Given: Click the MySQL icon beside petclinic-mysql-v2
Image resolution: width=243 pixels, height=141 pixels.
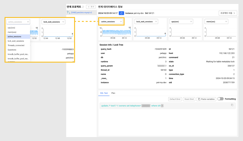Looking at the screenshot, I should click(x=69, y=12).
